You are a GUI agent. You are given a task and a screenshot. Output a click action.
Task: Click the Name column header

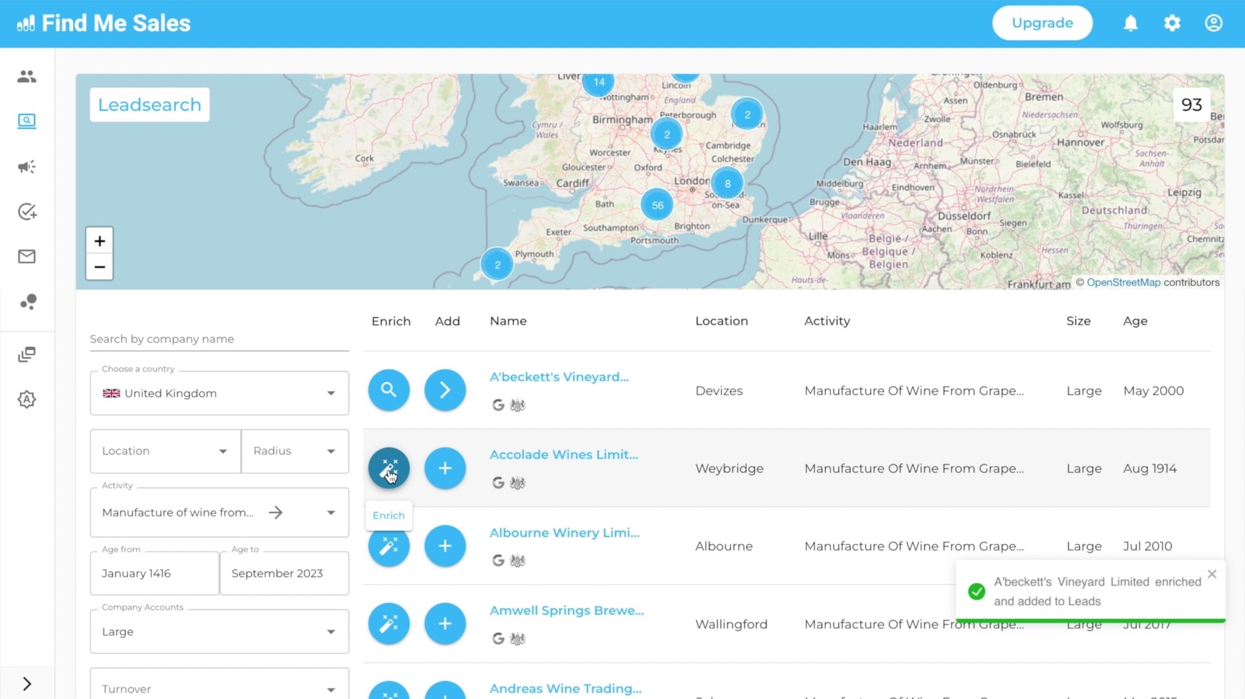[x=508, y=321]
